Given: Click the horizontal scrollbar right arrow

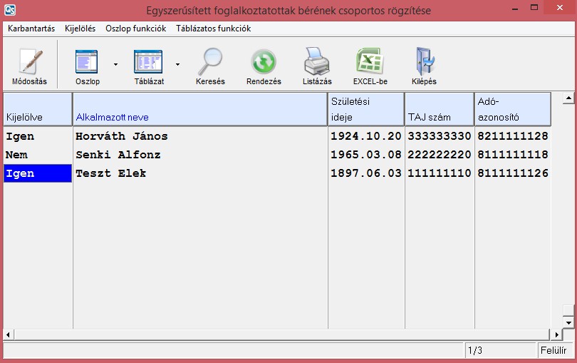Looking at the screenshot, I should pyautogui.click(x=557, y=334).
